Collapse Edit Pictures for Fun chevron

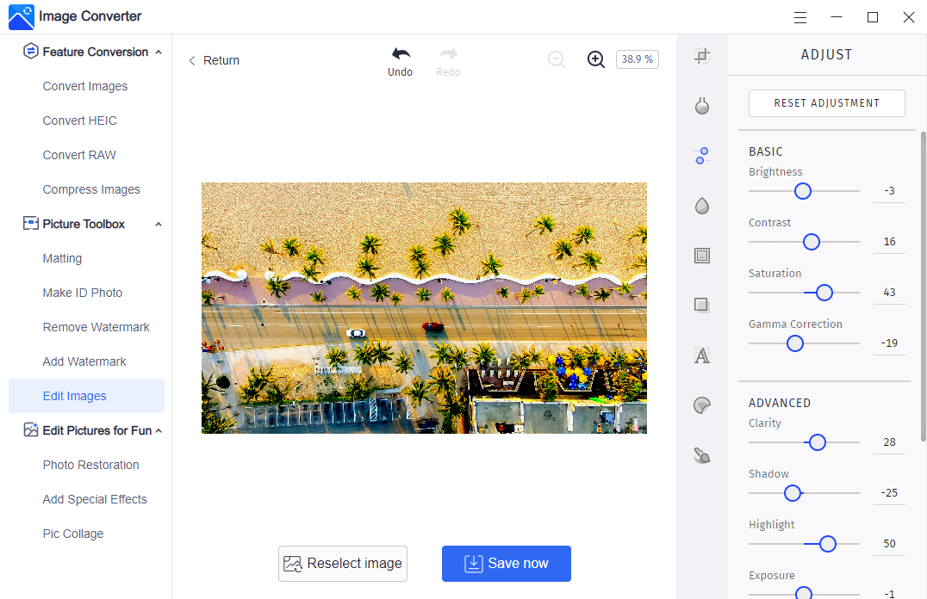pos(159,430)
